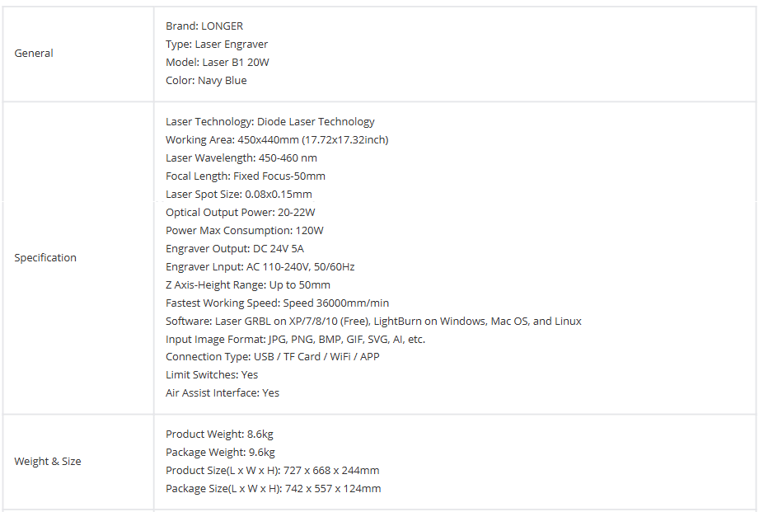This screenshot has width=759, height=512.
Task: Click the Focal Length Fixed Focus-50mm line
Action: click(246, 176)
